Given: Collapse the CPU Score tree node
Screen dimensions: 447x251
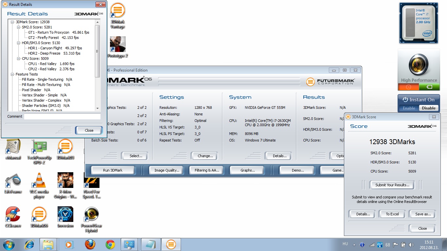Looking at the screenshot, I should pos(19,59).
